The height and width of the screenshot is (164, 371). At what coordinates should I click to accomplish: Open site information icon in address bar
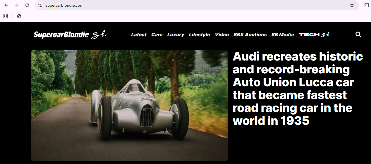pyautogui.click(x=40, y=5)
